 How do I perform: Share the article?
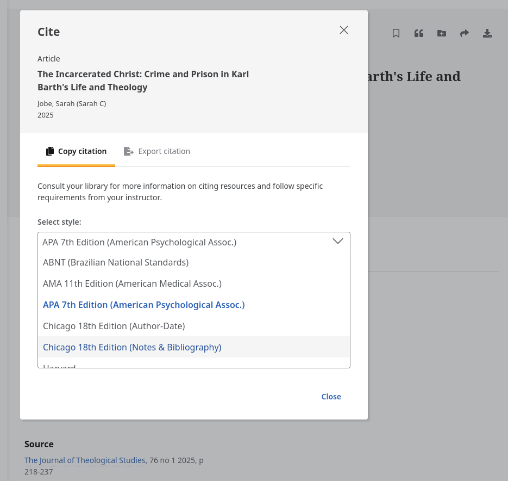(x=465, y=33)
